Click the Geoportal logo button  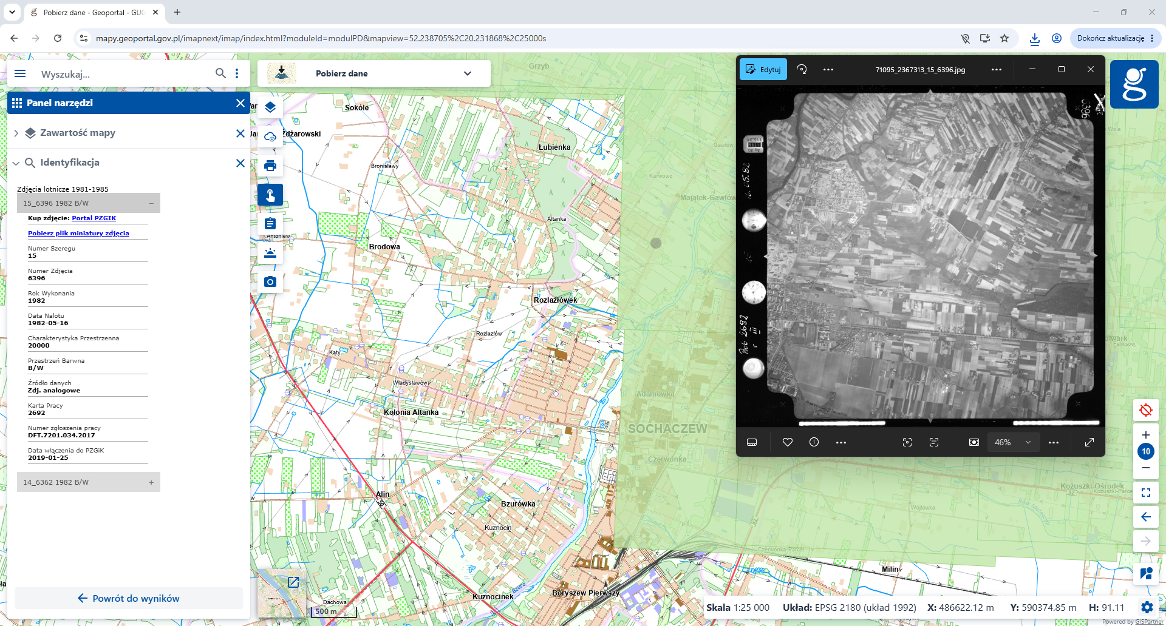(1134, 84)
